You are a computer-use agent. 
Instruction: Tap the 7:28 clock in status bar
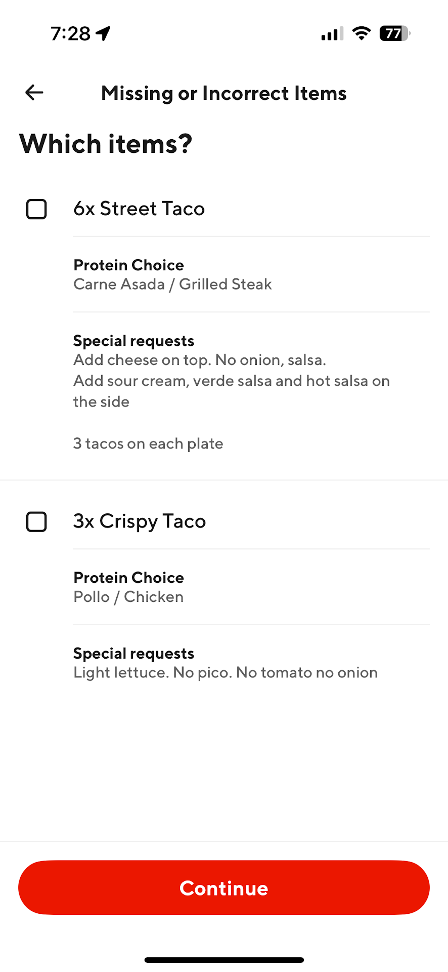[70, 33]
